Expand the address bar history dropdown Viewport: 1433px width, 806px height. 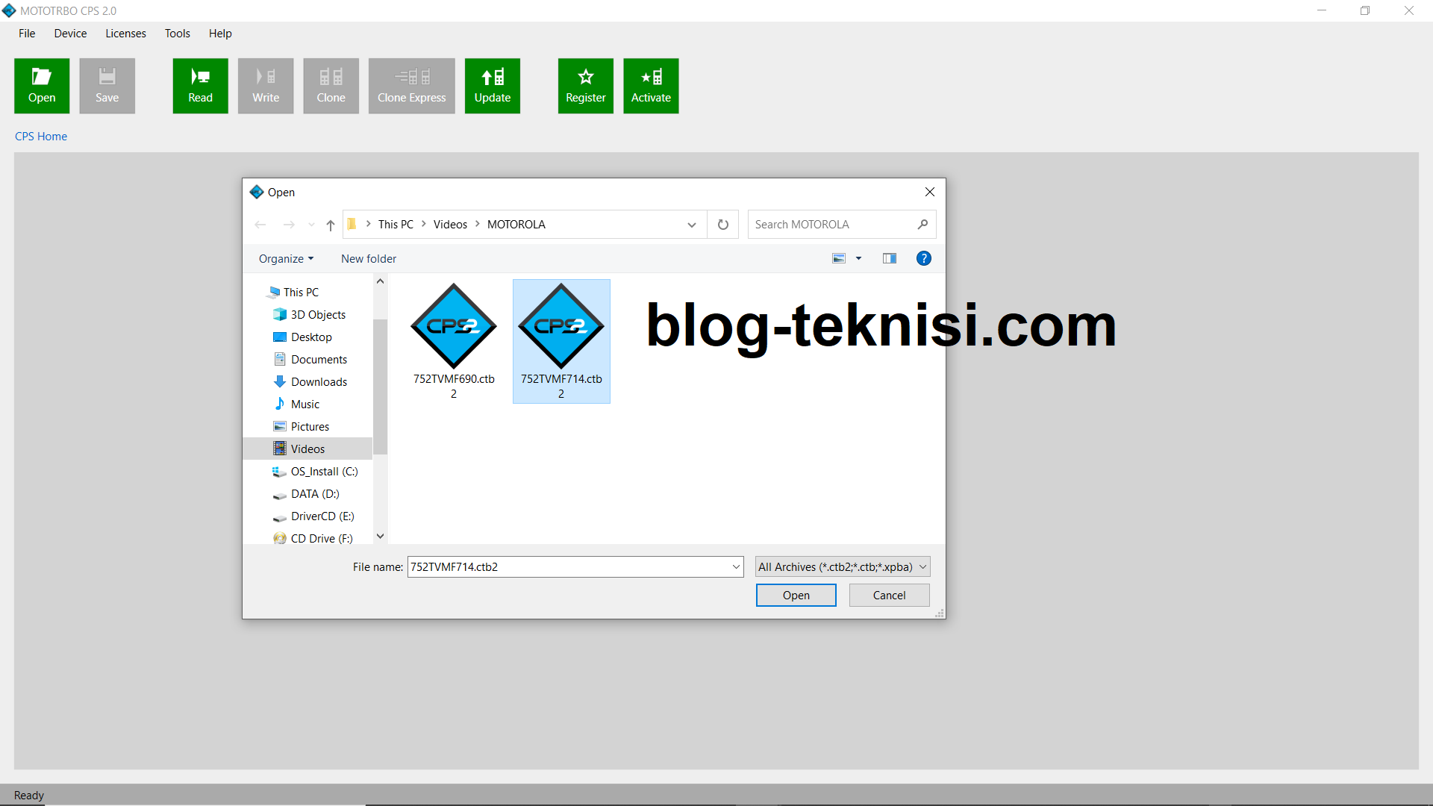tap(692, 225)
